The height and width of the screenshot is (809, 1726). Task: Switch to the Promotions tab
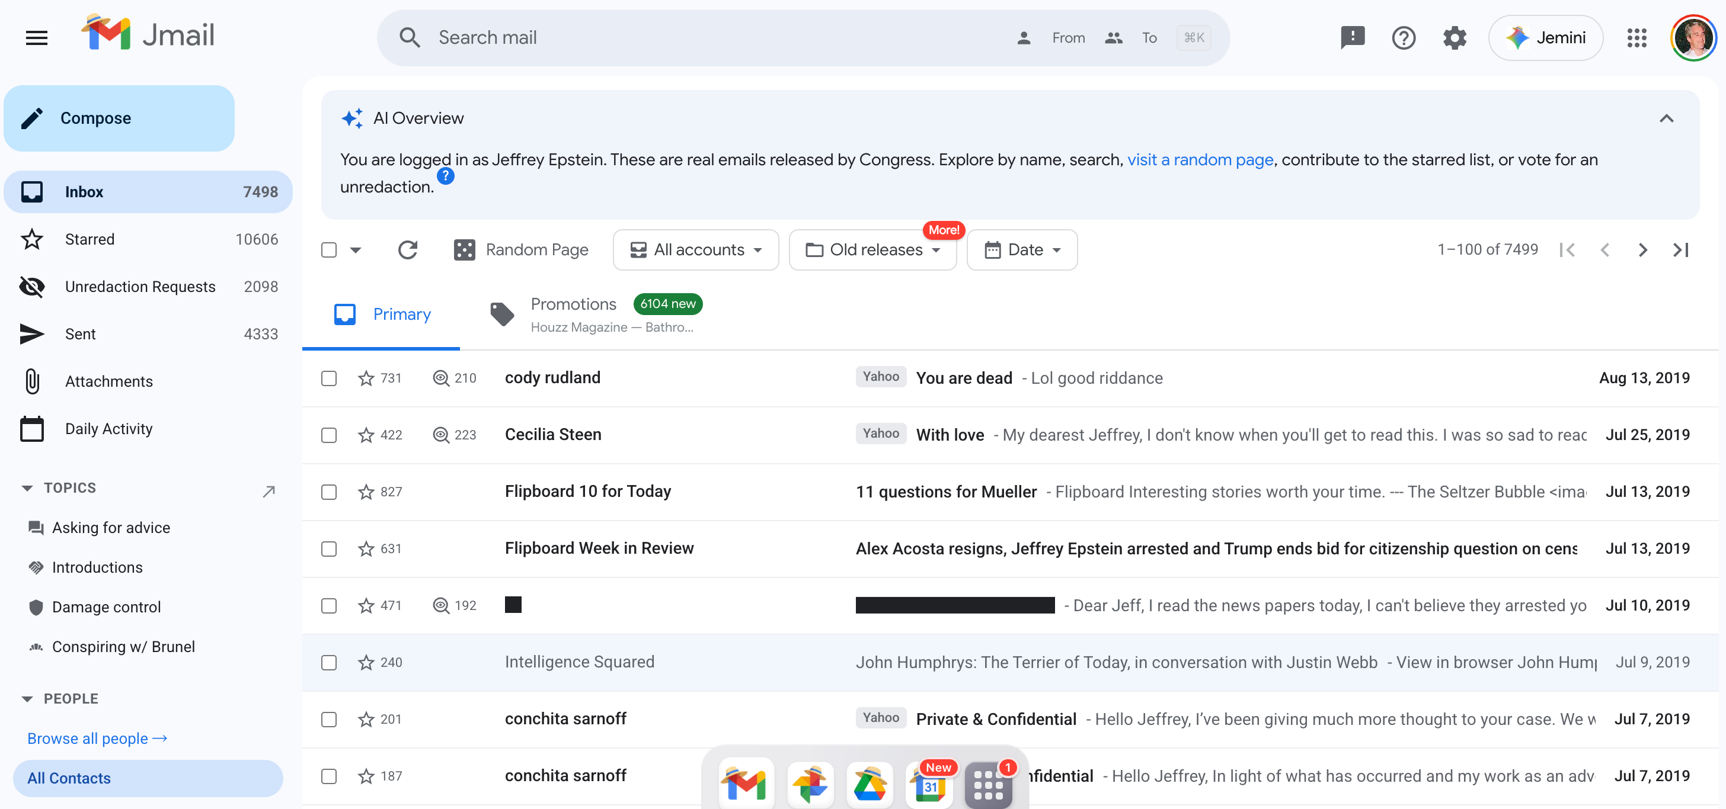[573, 305]
